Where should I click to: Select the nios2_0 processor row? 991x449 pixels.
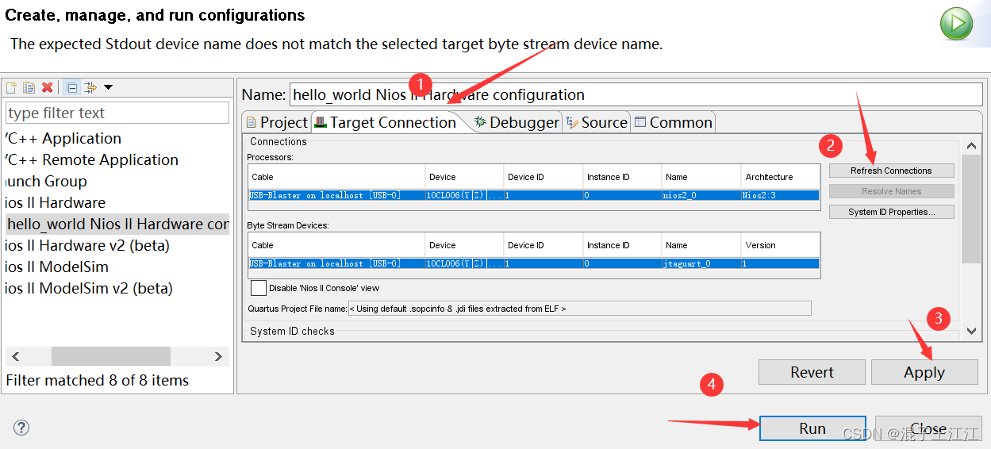[x=534, y=195]
